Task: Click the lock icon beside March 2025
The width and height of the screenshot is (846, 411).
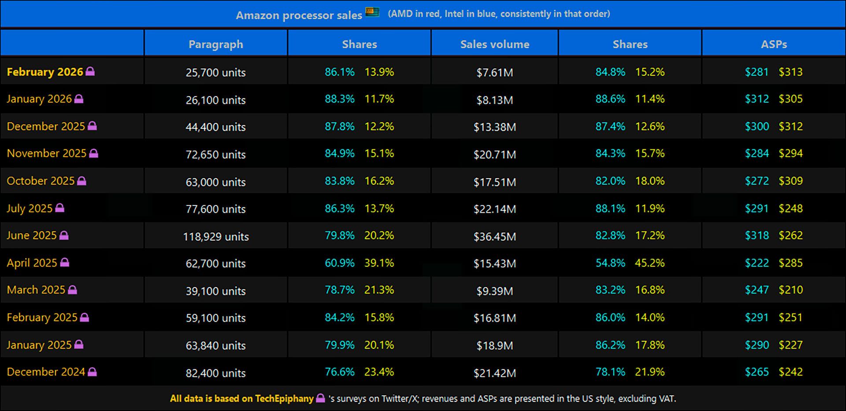Action: coord(72,290)
